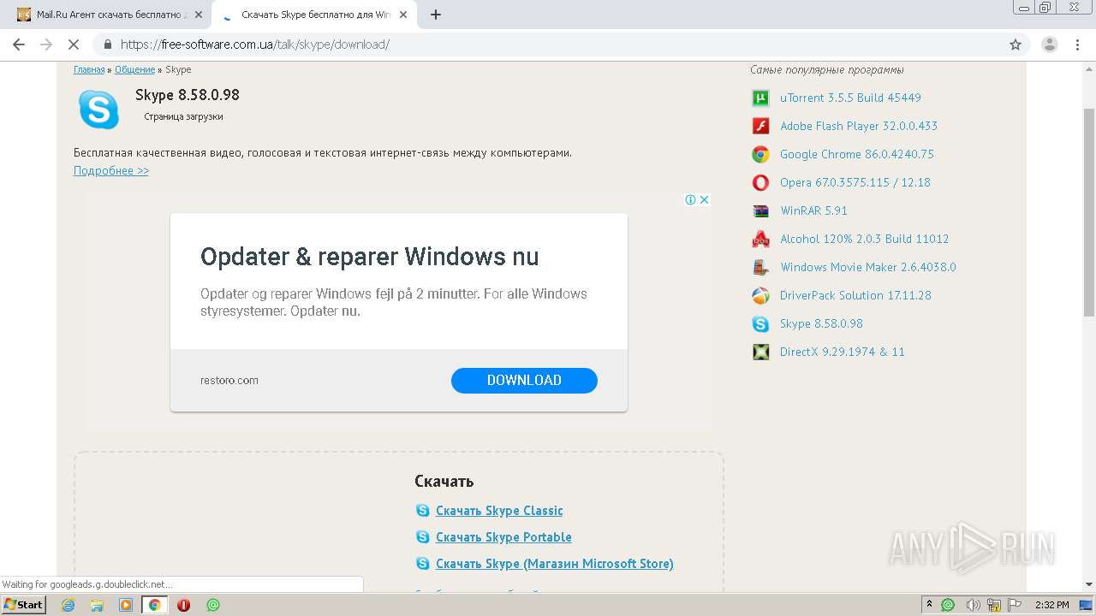Click the DriverPack Solution icon
The height and width of the screenshot is (616, 1096).
760,295
